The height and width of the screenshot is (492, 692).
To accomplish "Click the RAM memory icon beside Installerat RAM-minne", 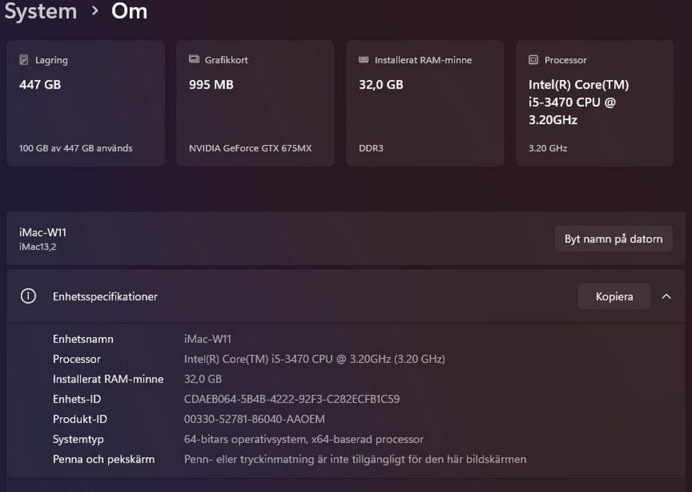I will coord(363,60).
